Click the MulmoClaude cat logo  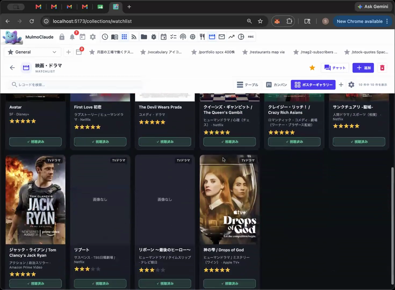pos(12,37)
